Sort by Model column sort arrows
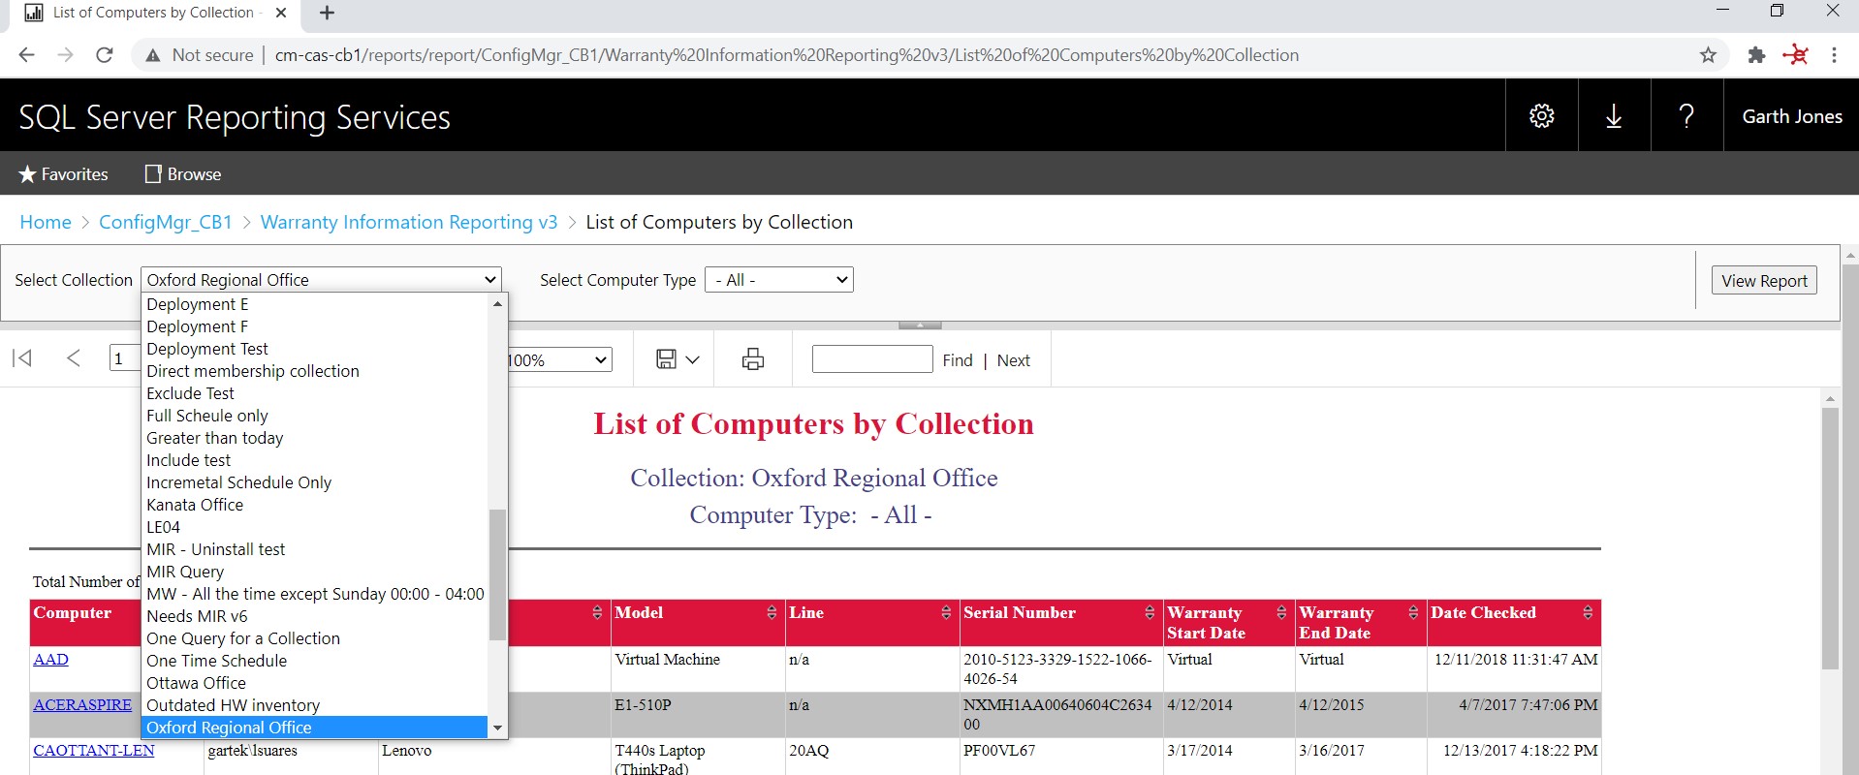 pos(772,612)
